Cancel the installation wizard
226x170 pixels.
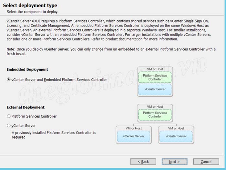(x=206, y=162)
